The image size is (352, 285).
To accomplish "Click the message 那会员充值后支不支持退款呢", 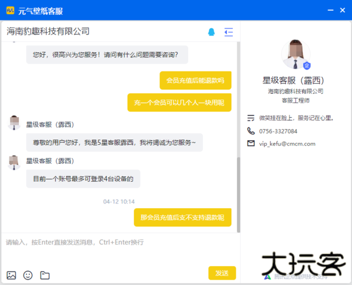I will pos(182,218).
